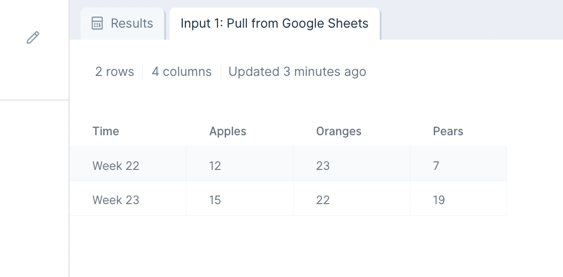Image resolution: width=563 pixels, height=277 pixels.
Task: Select the Oranges column header
Action: tap(338, 131)
